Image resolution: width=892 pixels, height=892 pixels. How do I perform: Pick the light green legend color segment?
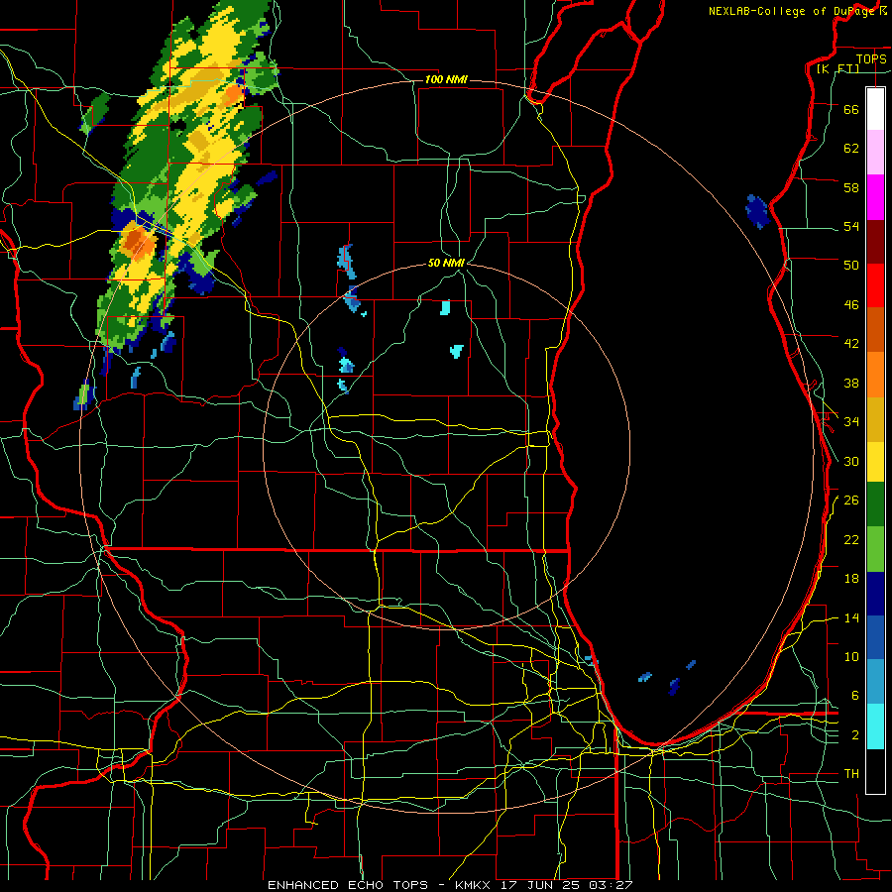(875, 549)
